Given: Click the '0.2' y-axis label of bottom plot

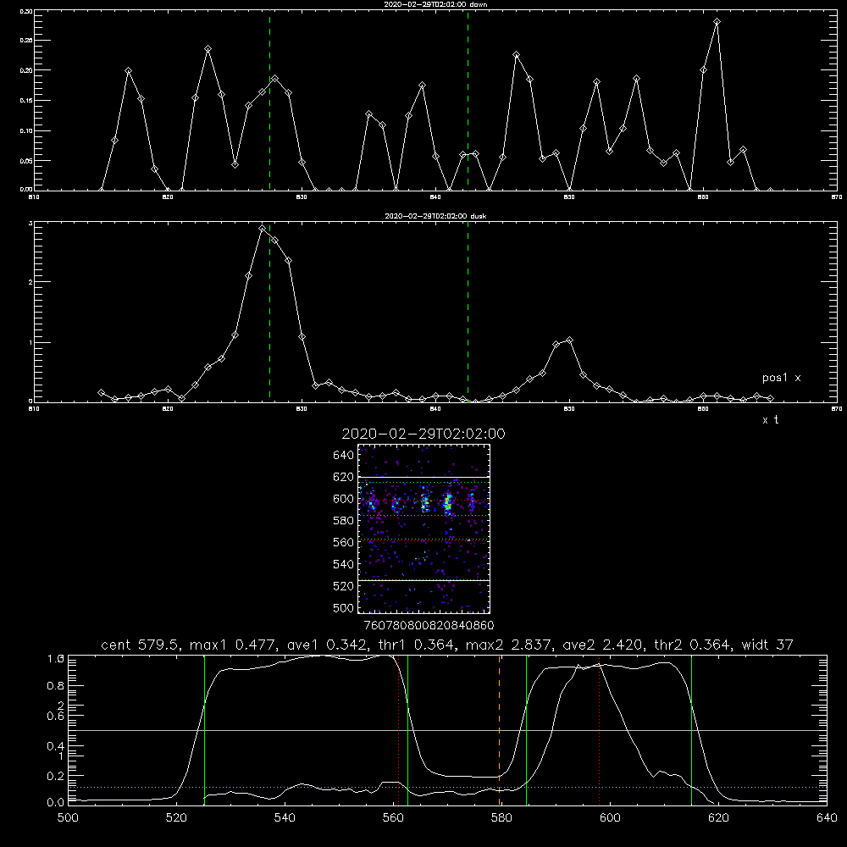Looking at the screenshot, I should point(56,776).
